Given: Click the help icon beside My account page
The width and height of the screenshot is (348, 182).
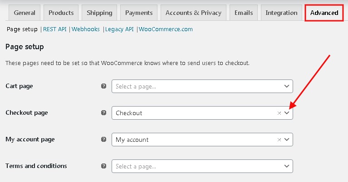Looking at the screenshot, I should click(x=103, y=140).
